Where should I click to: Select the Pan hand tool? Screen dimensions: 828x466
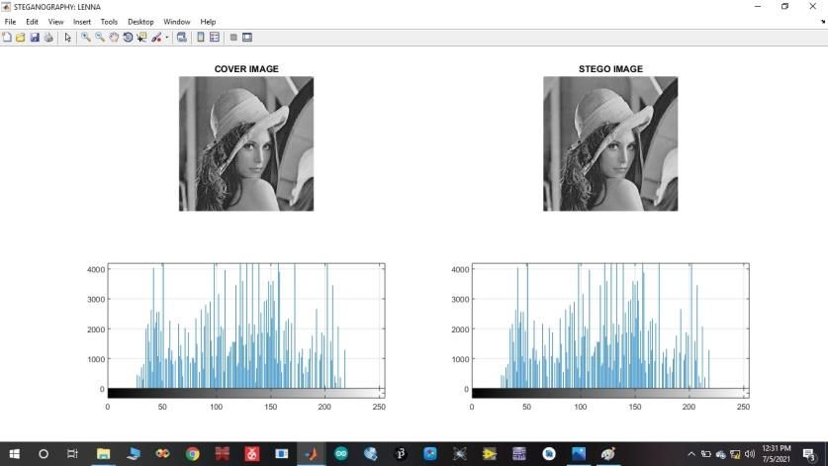(114, 38)
